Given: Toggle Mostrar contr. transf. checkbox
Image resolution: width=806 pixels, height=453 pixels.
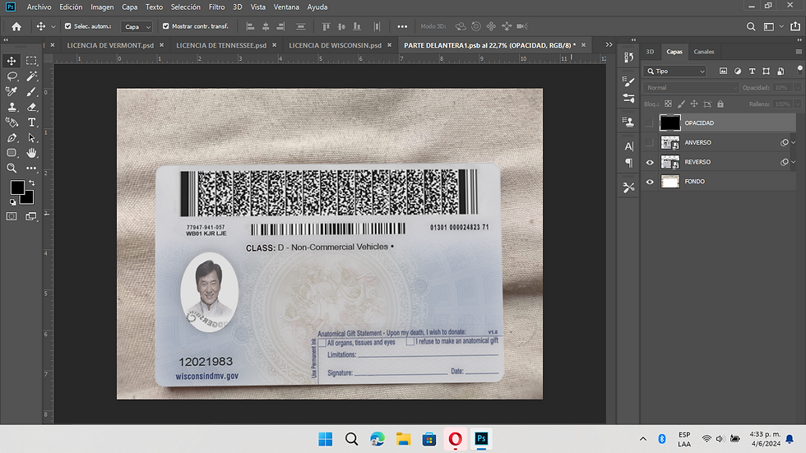Looking at the screenshot, I should tap(165, 26).
